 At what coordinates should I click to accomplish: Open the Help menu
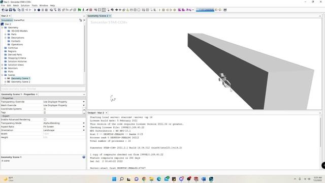(52, 6)
